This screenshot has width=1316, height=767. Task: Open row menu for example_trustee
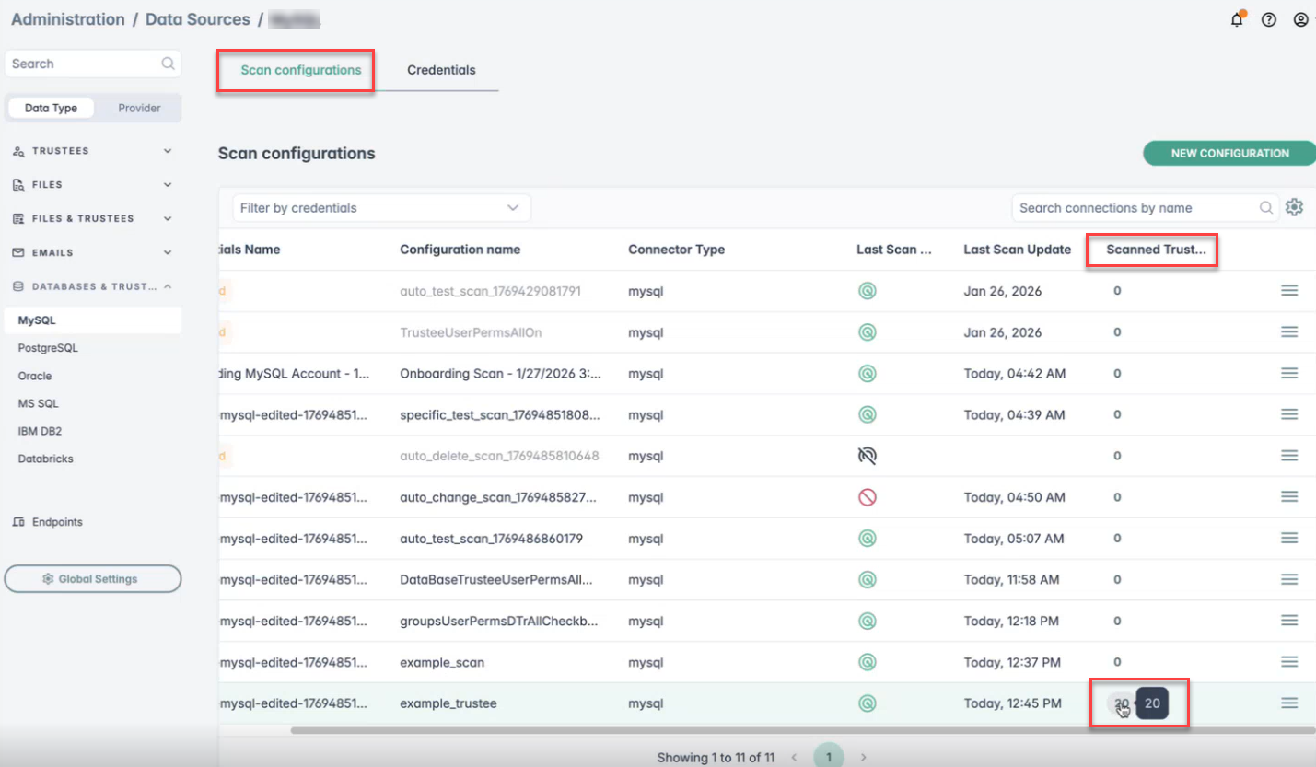click(x=1289, y=703)
